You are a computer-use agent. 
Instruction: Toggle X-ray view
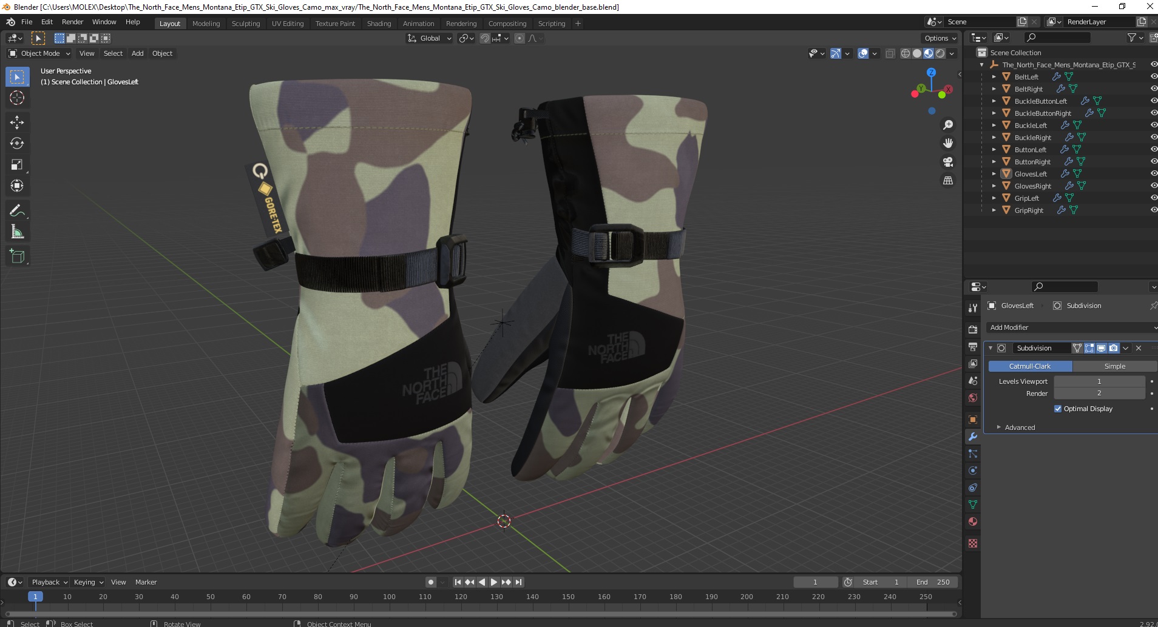(890, 53)
